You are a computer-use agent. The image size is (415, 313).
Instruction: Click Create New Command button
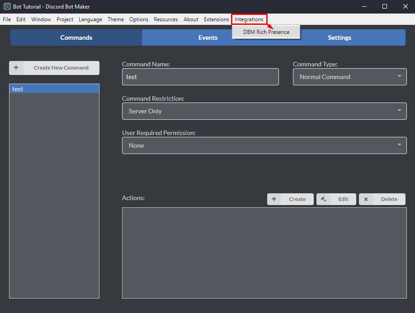pos(54,68)
